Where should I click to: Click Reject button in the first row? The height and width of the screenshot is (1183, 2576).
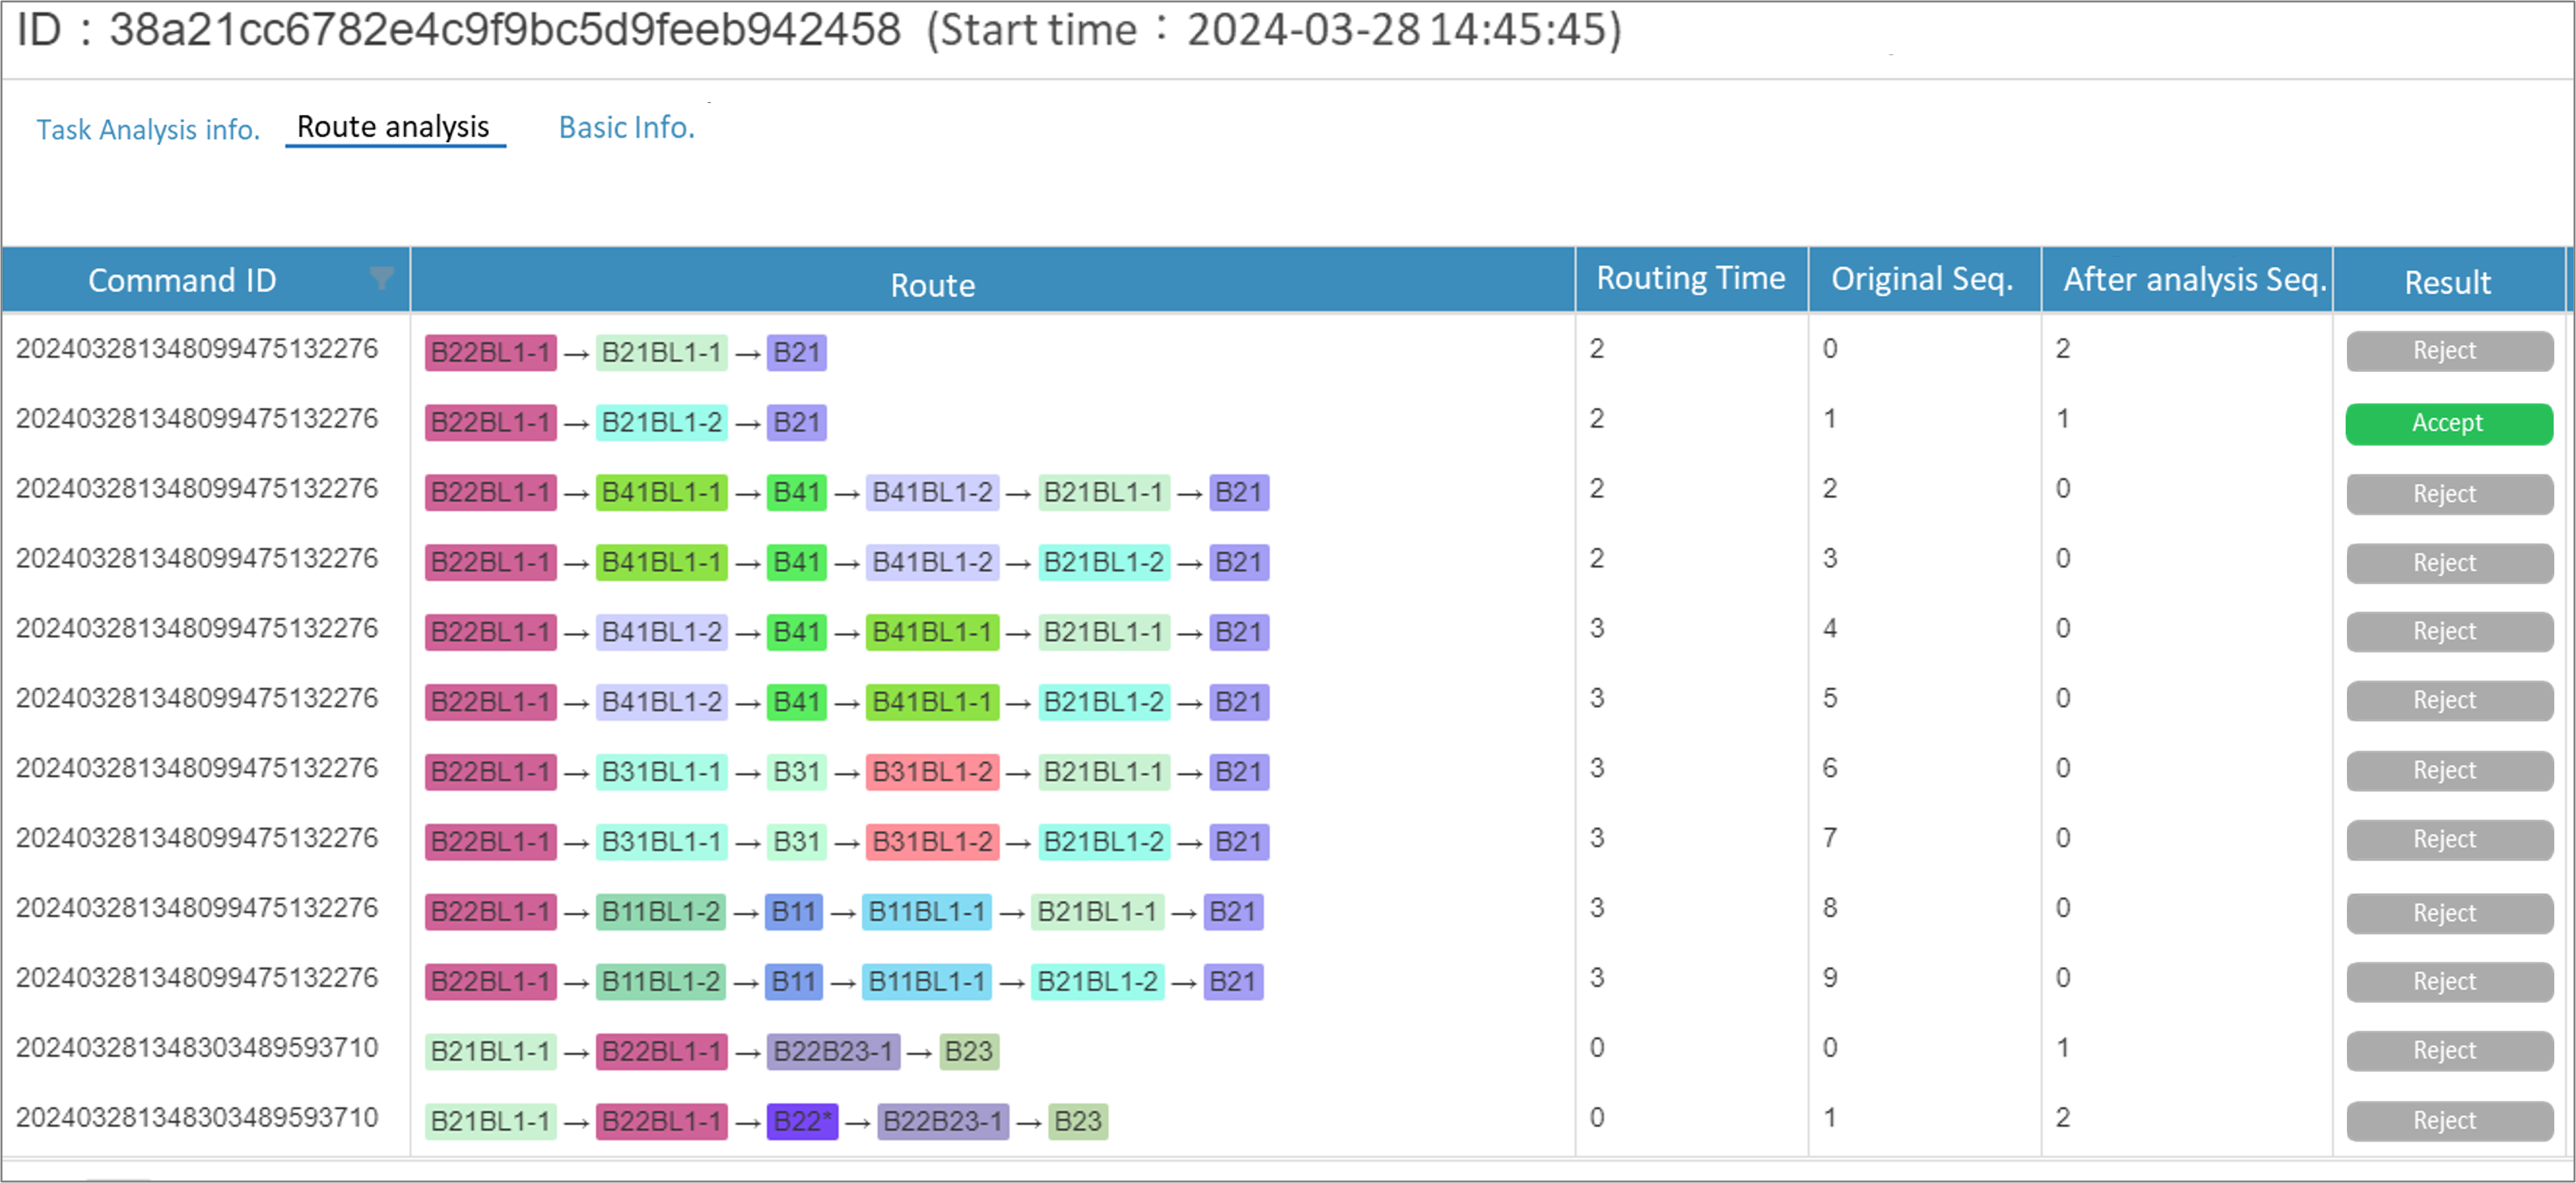[x=2448, y=351]
